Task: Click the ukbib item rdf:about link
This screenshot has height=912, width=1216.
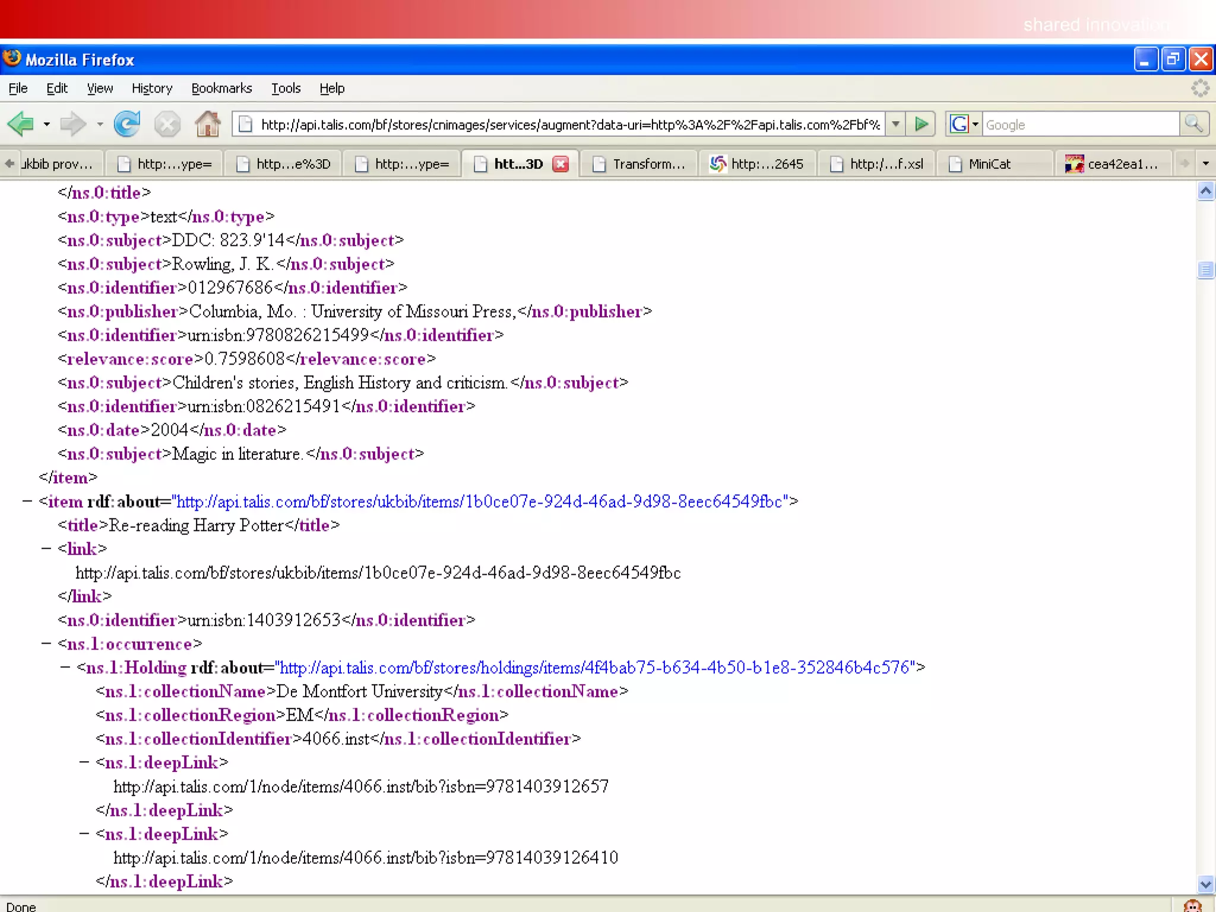Action: point(479,502)
